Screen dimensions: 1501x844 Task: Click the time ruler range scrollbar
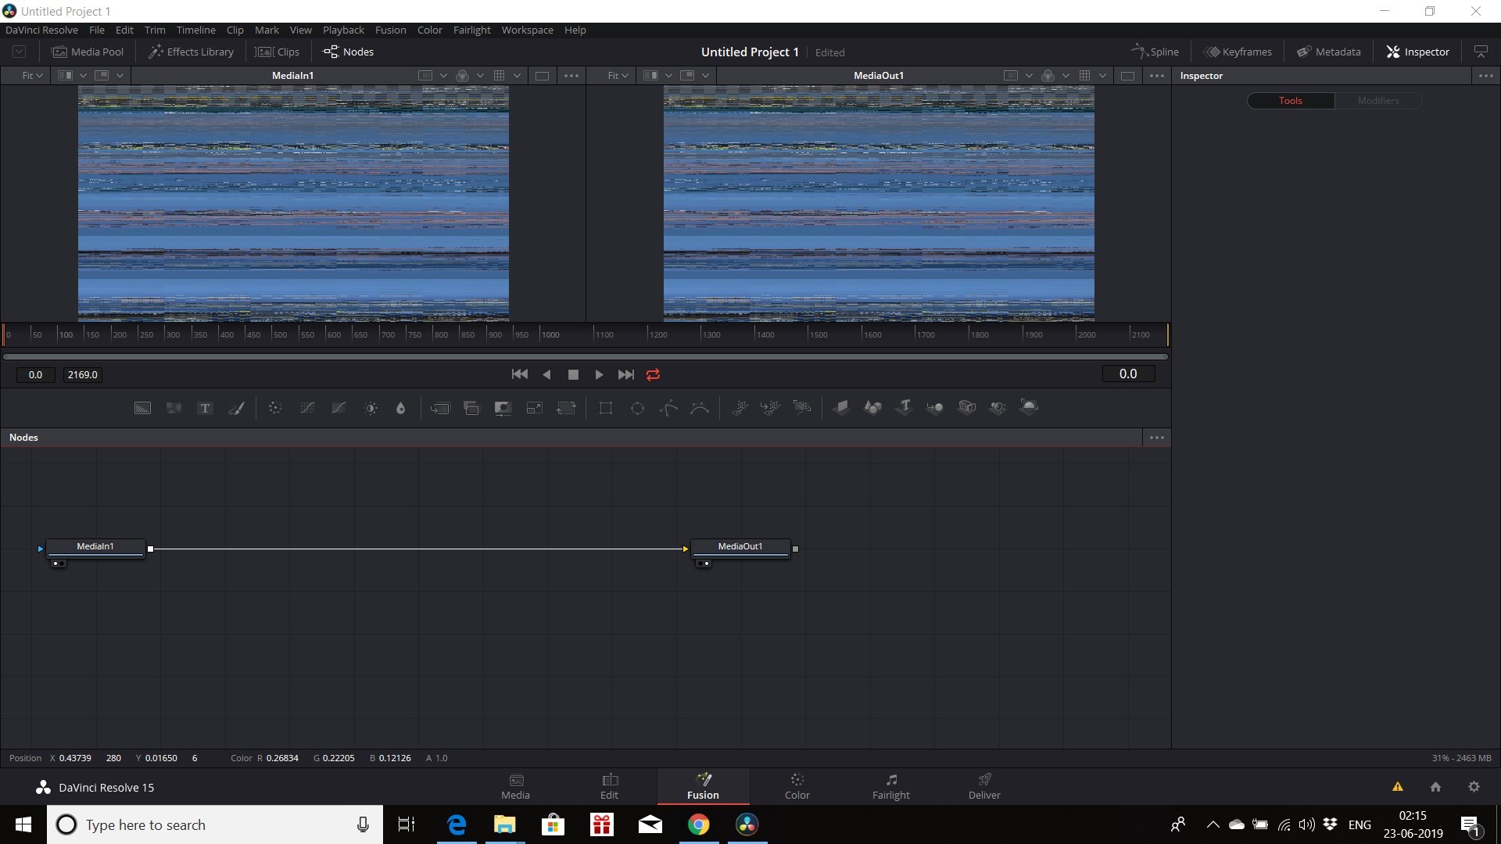click(x=585, y=356)
